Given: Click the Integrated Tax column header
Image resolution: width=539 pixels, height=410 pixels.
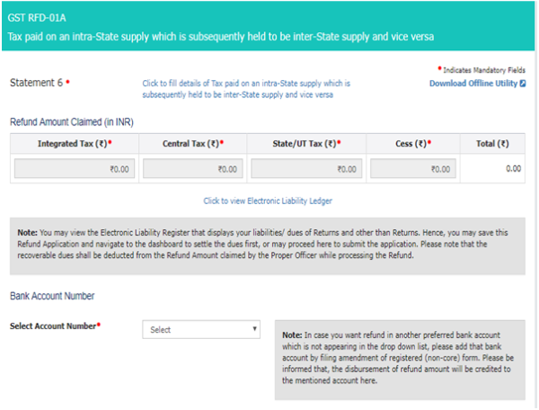Looking at the screenshot, I should 75,144.
